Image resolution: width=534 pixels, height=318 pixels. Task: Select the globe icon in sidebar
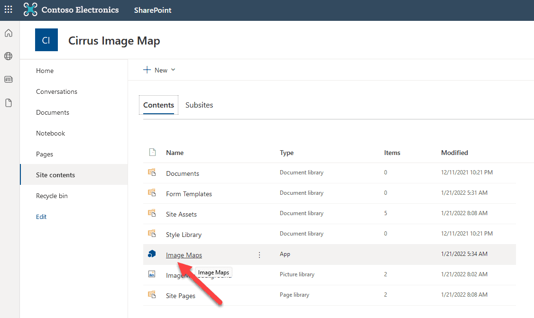tap(8, 56)
